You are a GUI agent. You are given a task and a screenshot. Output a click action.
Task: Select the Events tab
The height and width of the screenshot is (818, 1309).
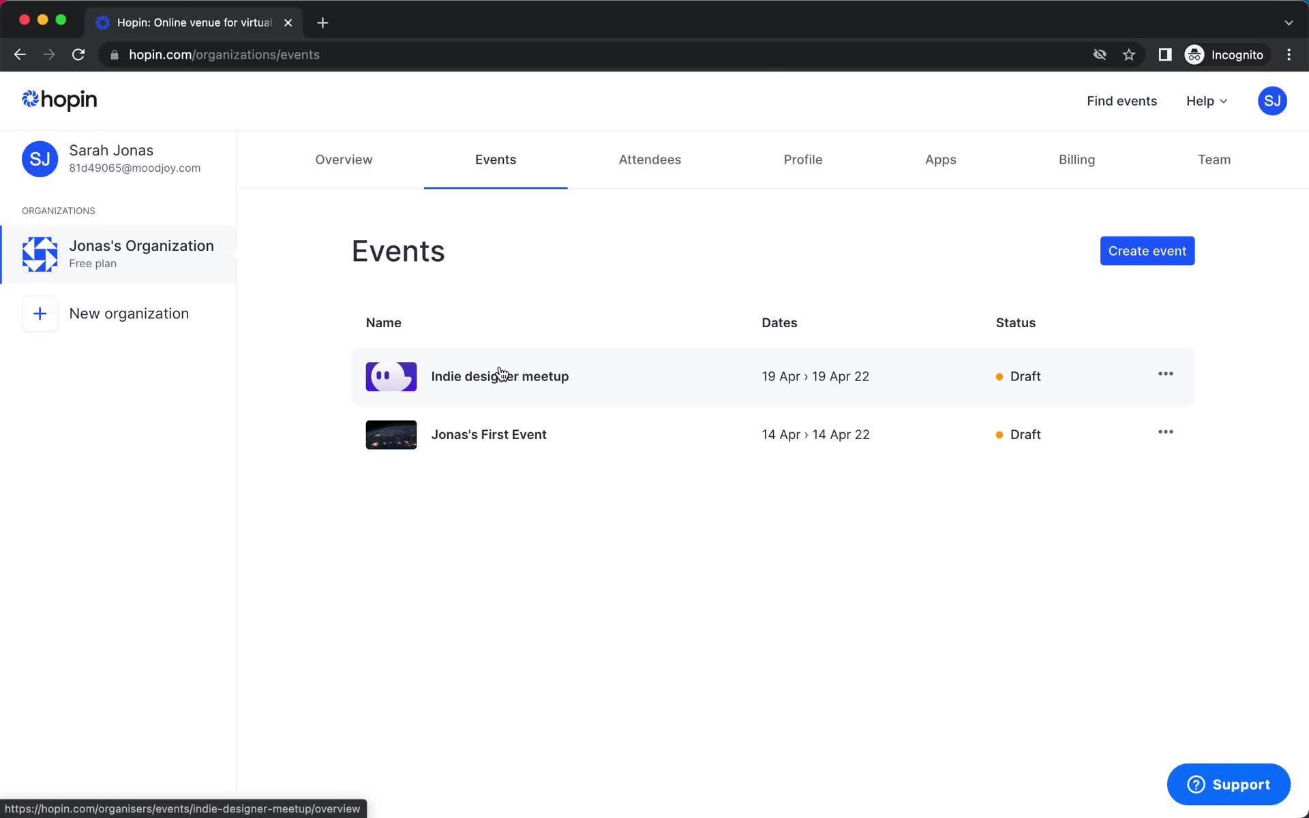pyautogui.click(x=496, y=160)
